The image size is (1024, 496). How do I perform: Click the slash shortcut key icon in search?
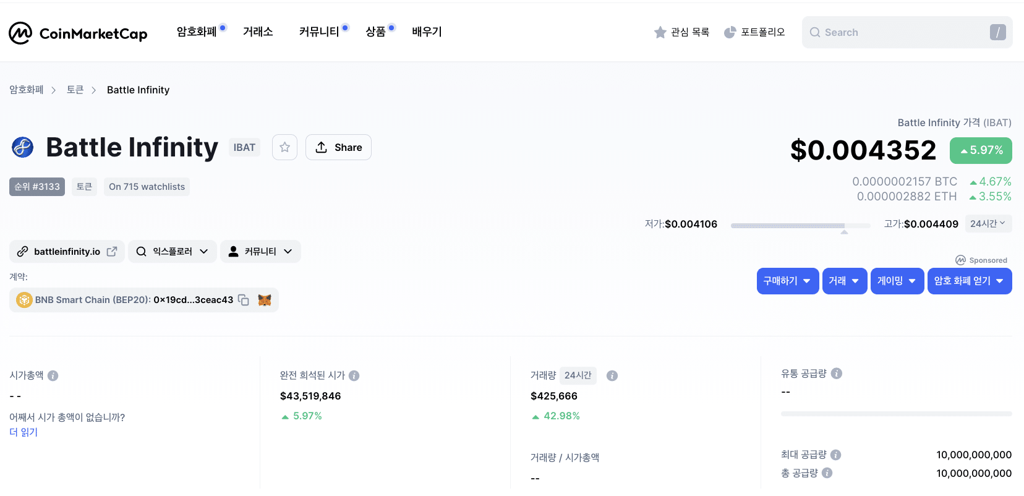997,32
